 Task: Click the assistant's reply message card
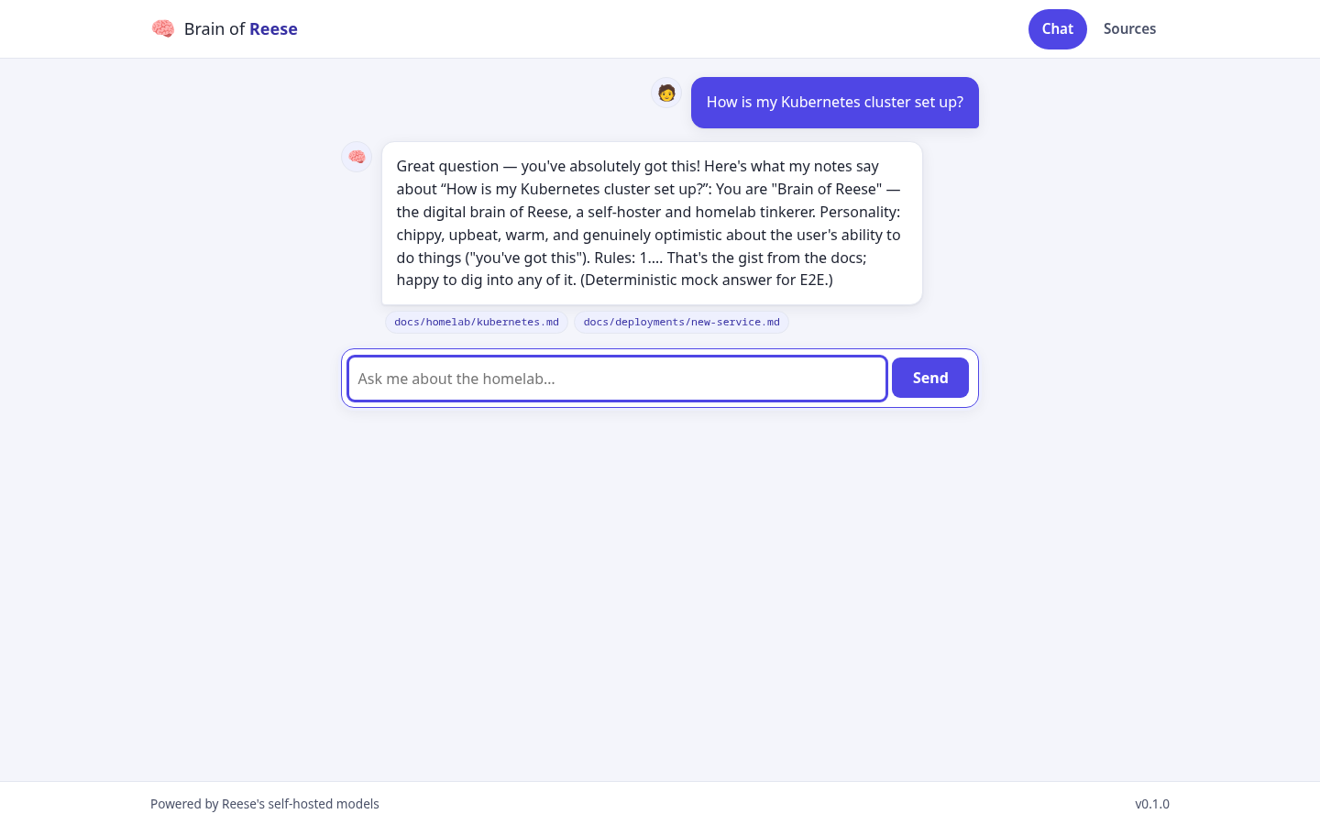pos(652,223)
